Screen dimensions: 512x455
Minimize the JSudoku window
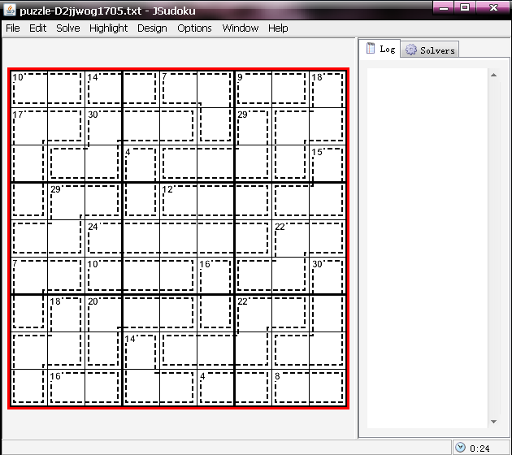[x=443, y=8]
